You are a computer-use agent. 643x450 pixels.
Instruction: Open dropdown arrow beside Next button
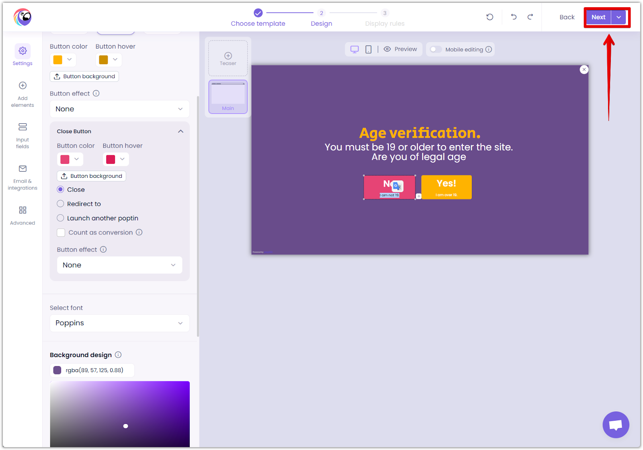click(619, 17)
